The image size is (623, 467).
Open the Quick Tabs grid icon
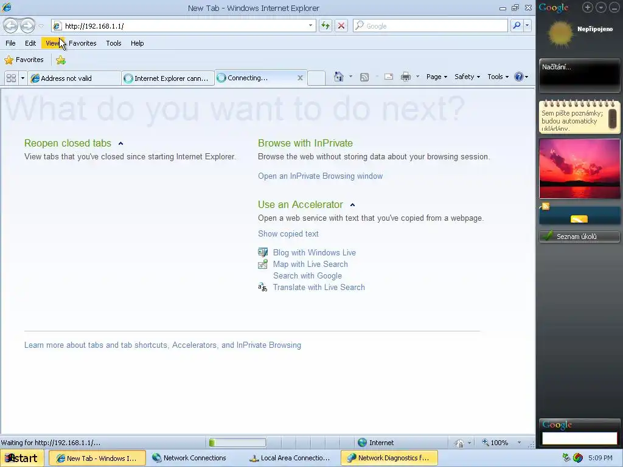coord(11,78)
